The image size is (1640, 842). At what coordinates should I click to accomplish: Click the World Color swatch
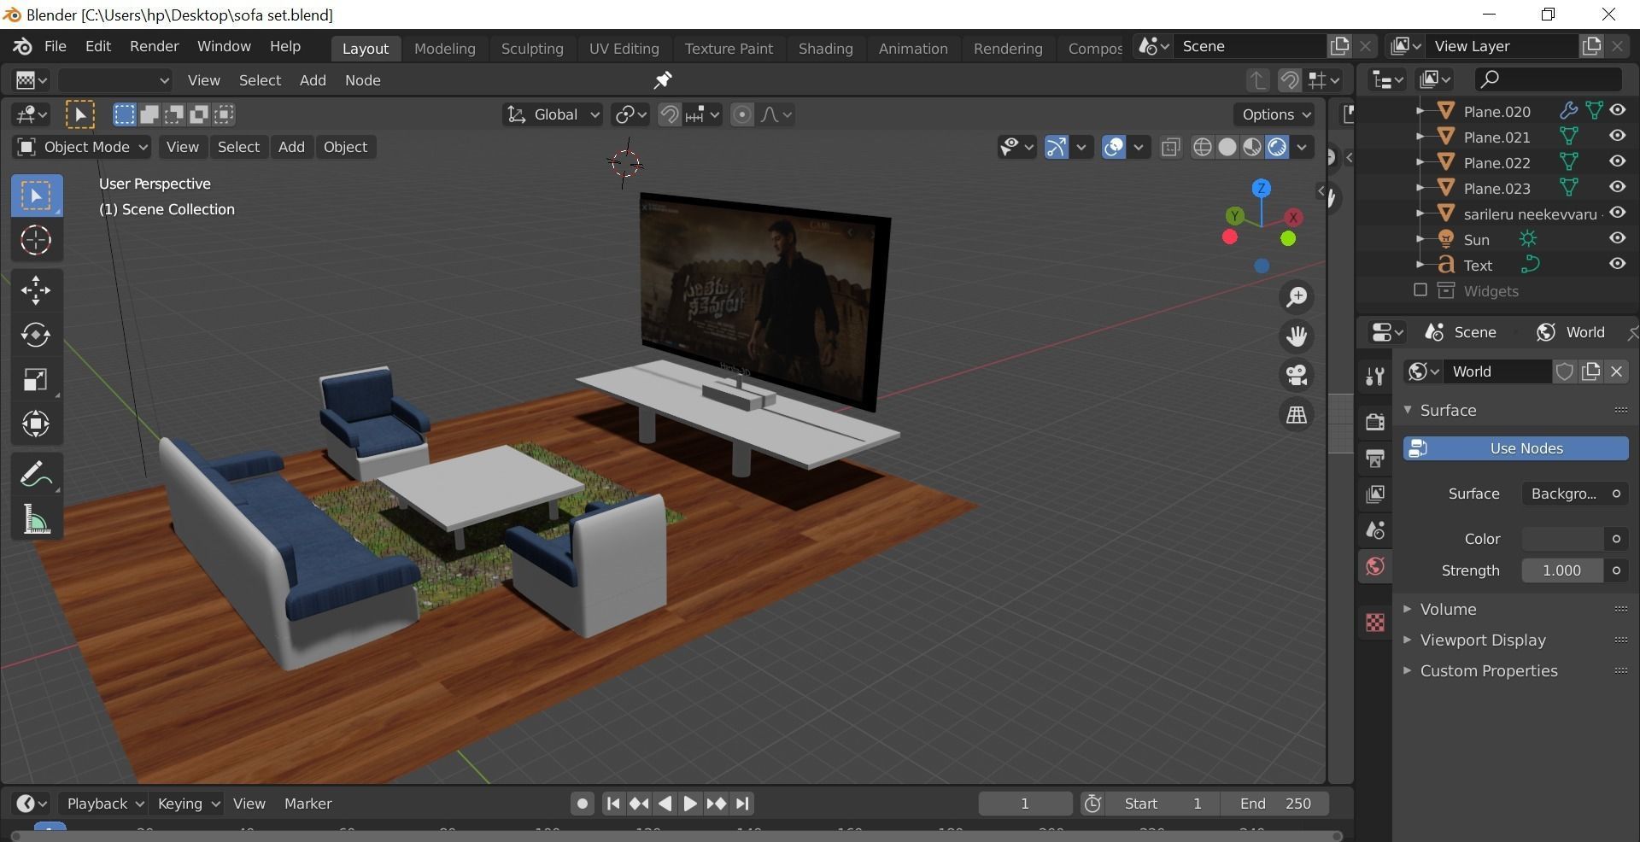(x=1562, y=539)
